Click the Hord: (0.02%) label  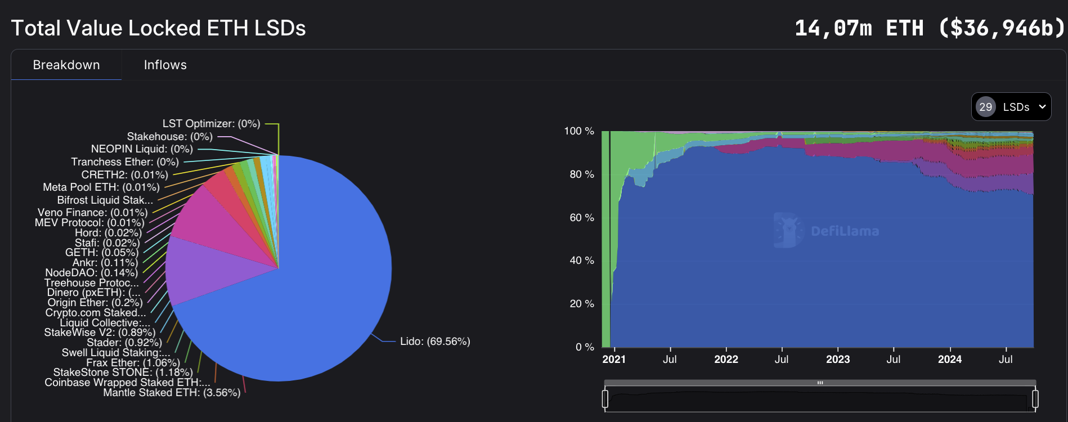(x=108, y=233)
